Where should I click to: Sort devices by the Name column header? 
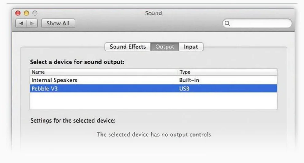coord(104,72)
